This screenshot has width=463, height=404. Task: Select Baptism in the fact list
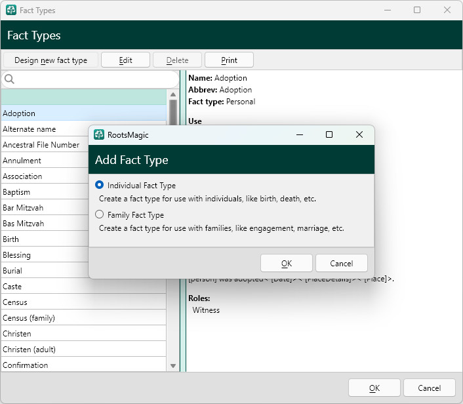45,192
